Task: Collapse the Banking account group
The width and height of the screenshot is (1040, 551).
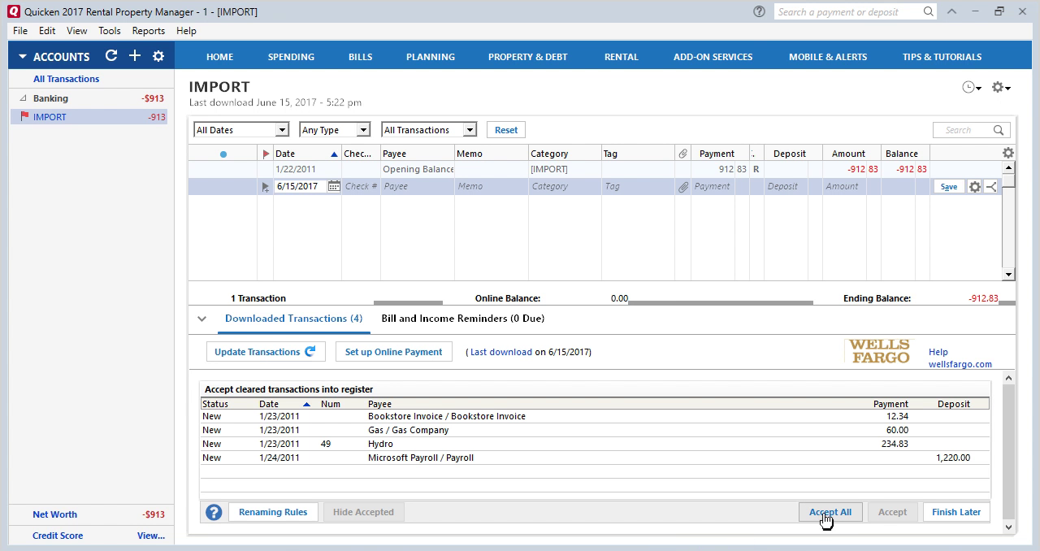Action: (23, 98)
